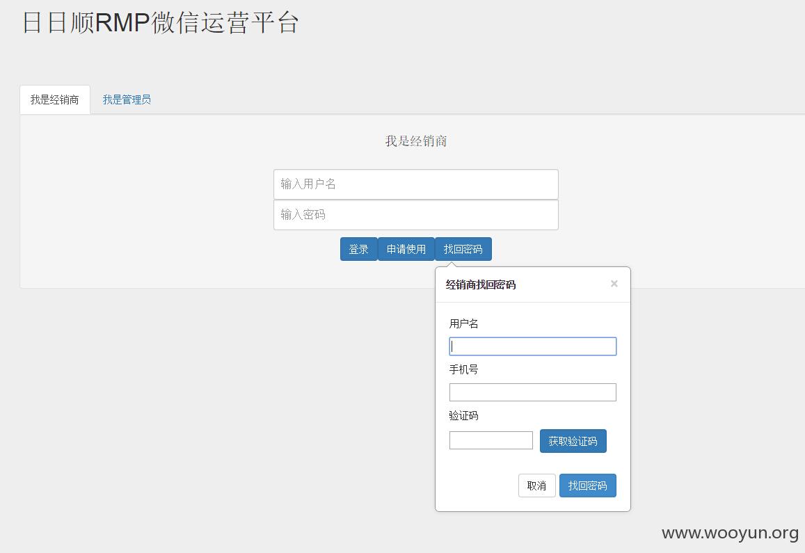This screenshot has height=553, width=805.
Task: Open 申请使用 application button
Action: (406, 249)
